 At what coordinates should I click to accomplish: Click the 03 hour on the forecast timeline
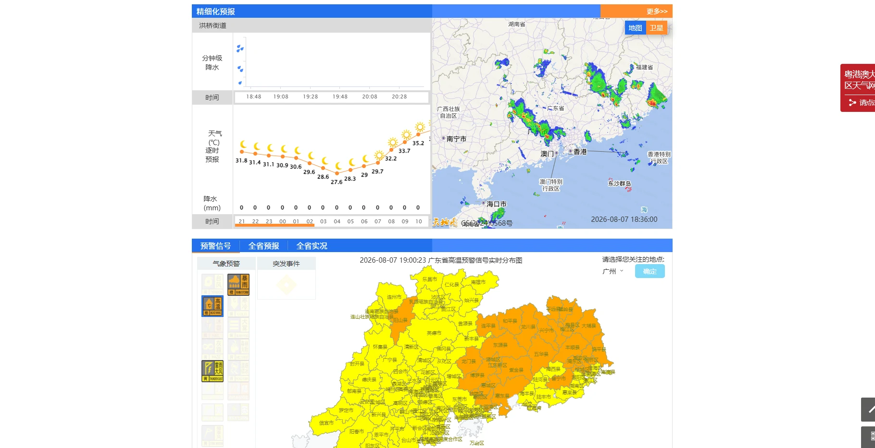pos(324,221)
